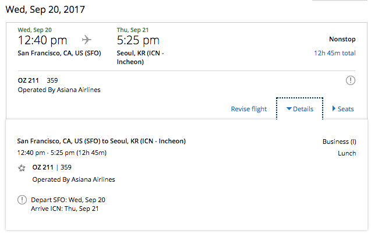Collapse the Details expander
This screenshot has height=233, width=371.
click(x=299, y=109)
